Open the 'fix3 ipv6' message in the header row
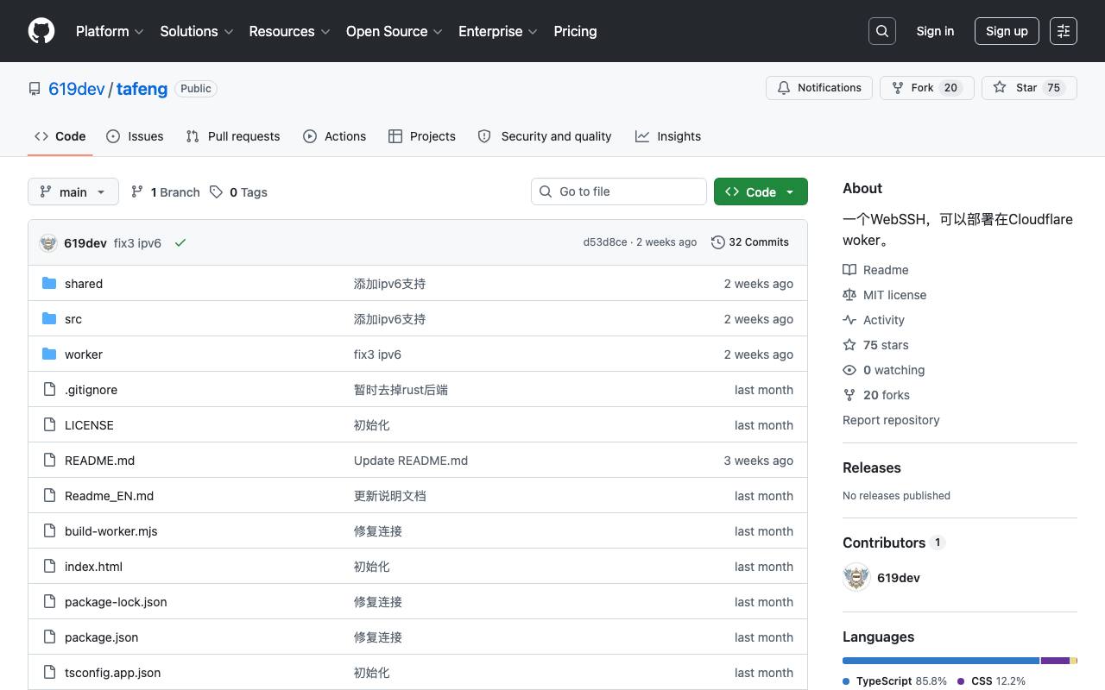Screen dimensions: 1105x690 pos(137,243)
